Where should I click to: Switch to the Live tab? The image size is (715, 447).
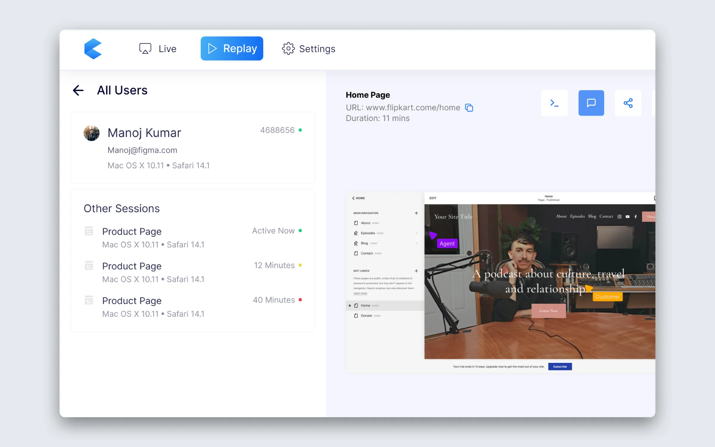(158, 49)
